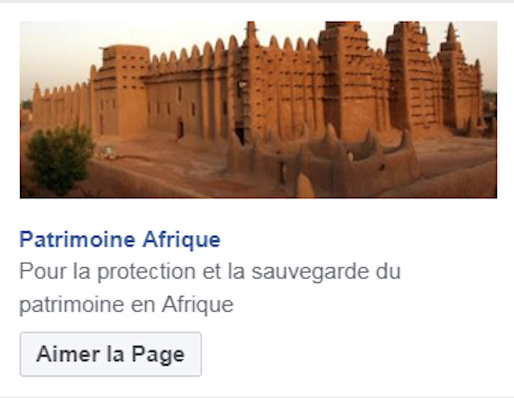Viewport: 514px width, 398px height.
Task: Select the word Patrimoine in the title
Action: coord(77,240)
